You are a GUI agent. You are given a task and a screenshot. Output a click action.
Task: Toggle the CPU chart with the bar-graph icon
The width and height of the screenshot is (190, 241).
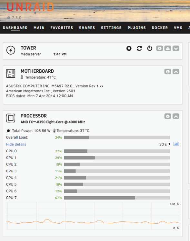point(176,144)
